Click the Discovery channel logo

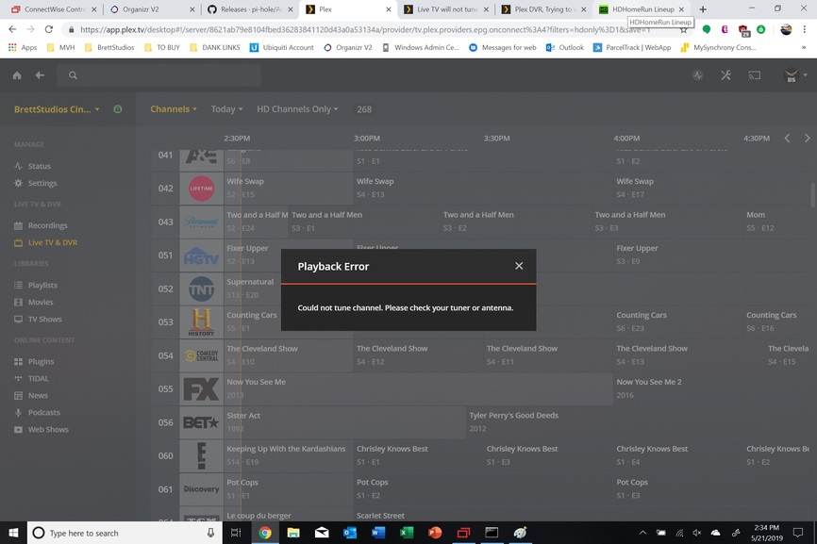[x=201, y=489]
